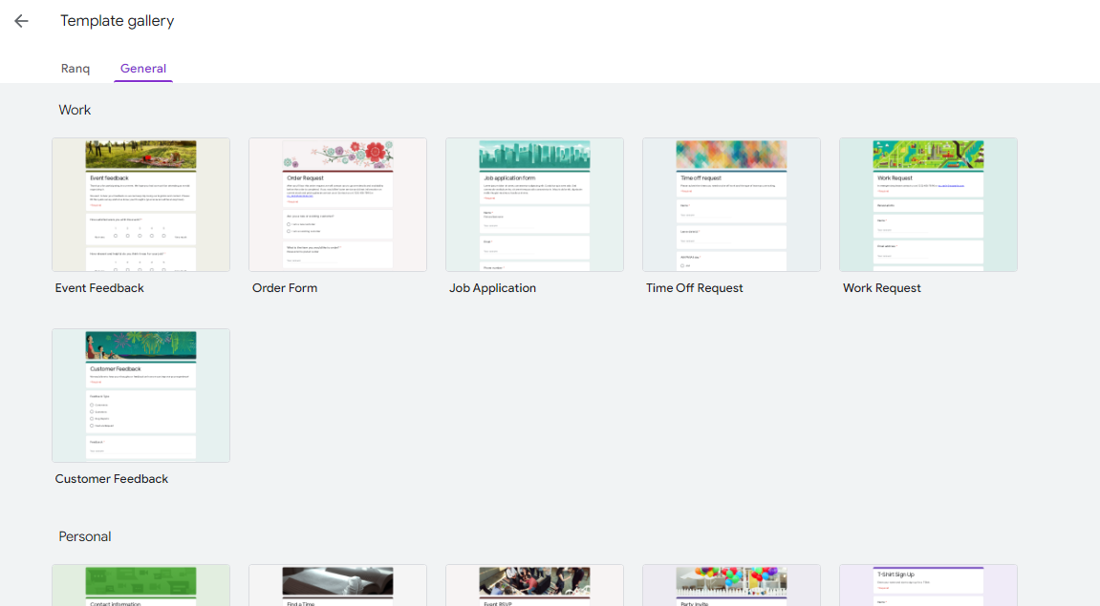Click the Work section heading

click(x=75, y=110)
